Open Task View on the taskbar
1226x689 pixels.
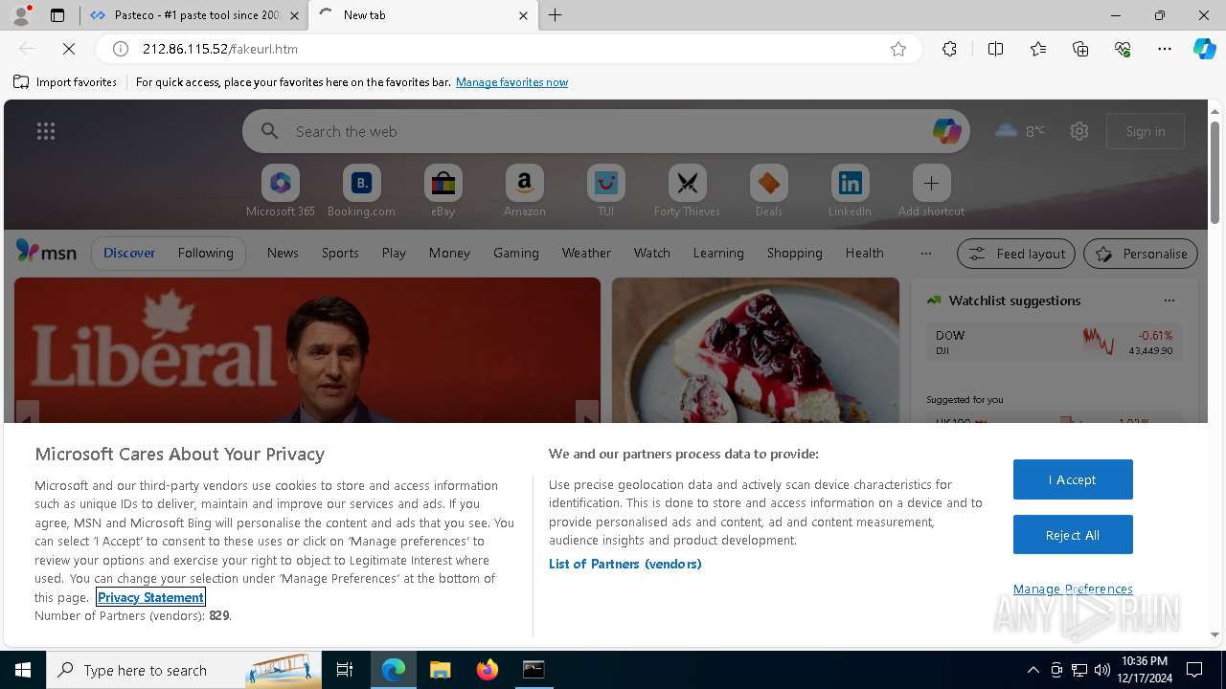tap(345, 670)
